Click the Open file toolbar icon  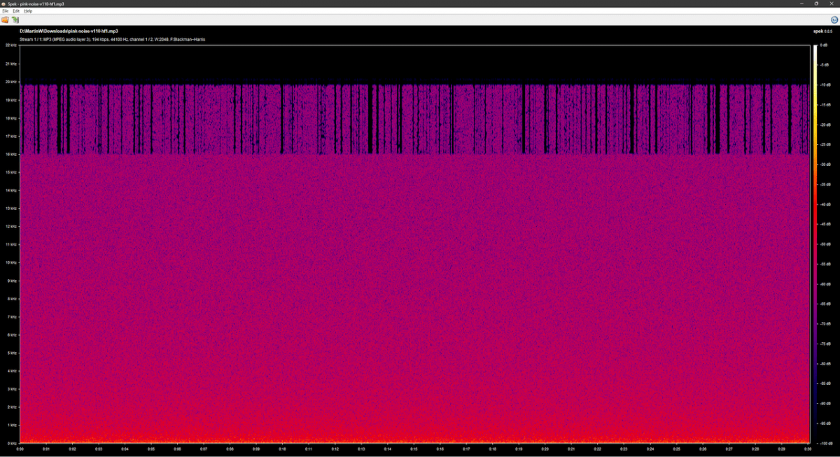pos(6,20)
